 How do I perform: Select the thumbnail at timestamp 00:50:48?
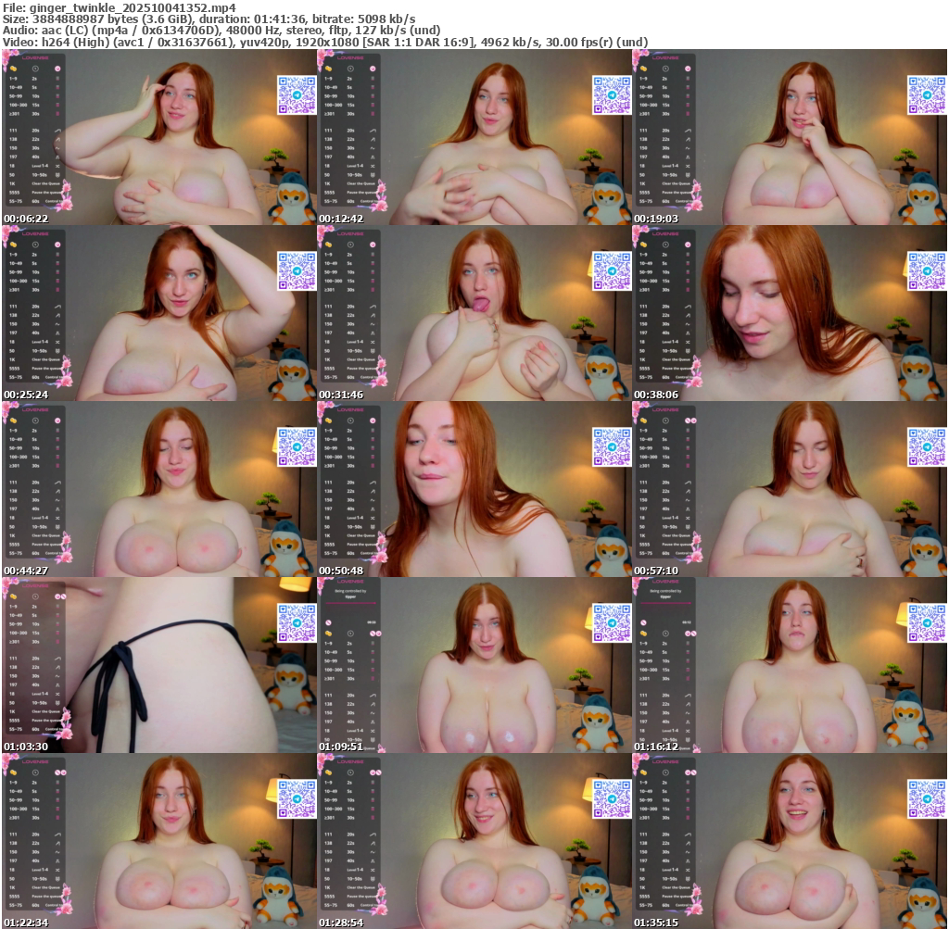[x=474, y=489]
